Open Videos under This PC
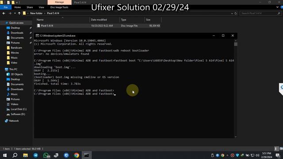Viewport: 283px width, 159px height. [x=15, y=104]
